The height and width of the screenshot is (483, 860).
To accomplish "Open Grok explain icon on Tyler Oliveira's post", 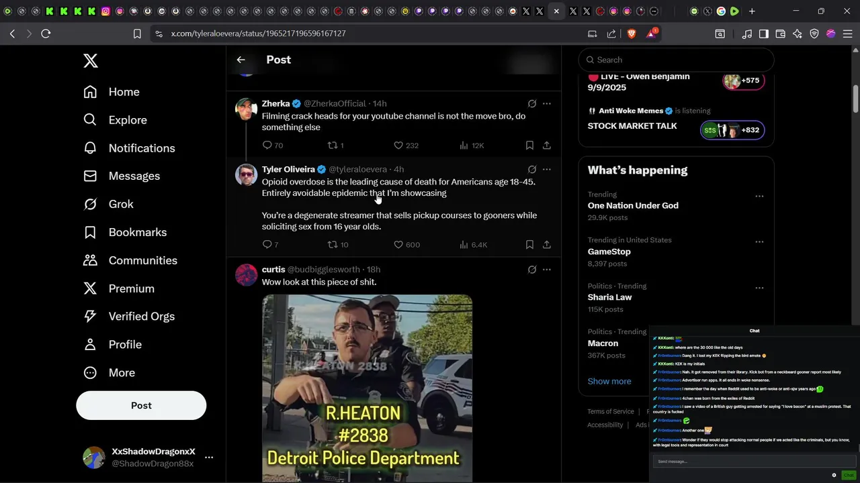I will (532, 169).
